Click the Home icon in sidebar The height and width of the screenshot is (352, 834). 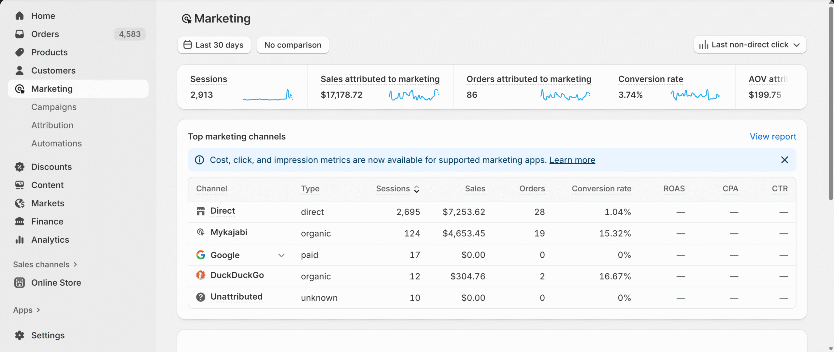point(20,16)
